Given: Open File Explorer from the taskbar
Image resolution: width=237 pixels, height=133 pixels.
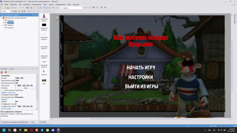Looking at the screenshot, I should pyautogui.click(x=26, y=130).
